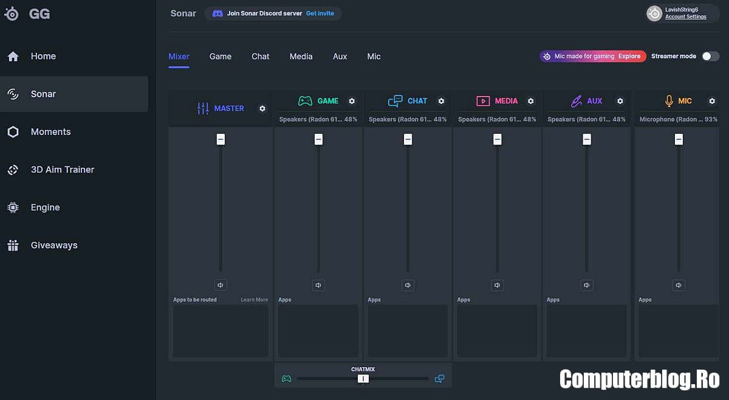Click the Get invite Discord link
Viewport: 729px width, 400px height.
(x=320, y=13)
